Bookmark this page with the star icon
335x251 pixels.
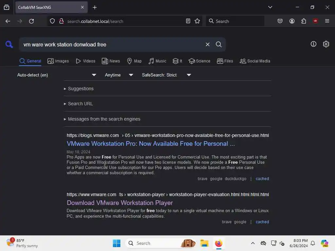197,21
